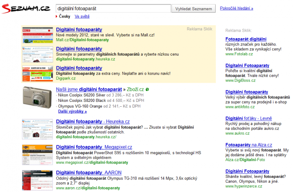Open sidebar ad 'Fotoaparáty na Alza.cz'

tap(249, 145)
